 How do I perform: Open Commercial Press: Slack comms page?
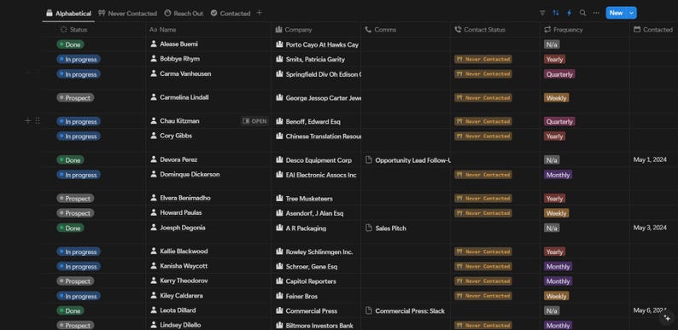point(410,310)
